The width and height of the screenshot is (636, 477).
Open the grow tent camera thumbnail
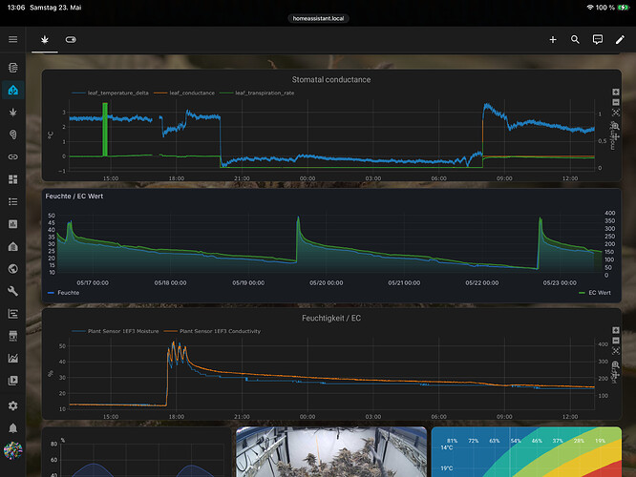tap(331, 451)
